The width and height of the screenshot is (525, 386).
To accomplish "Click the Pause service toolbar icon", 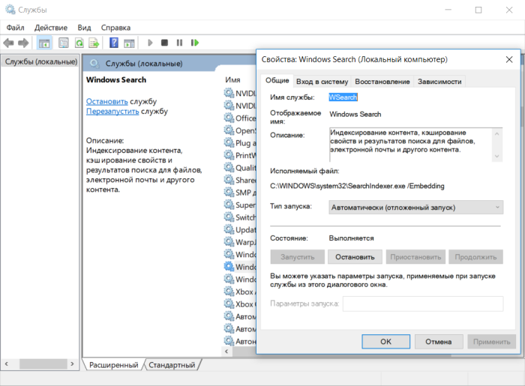I will point(179,43).
